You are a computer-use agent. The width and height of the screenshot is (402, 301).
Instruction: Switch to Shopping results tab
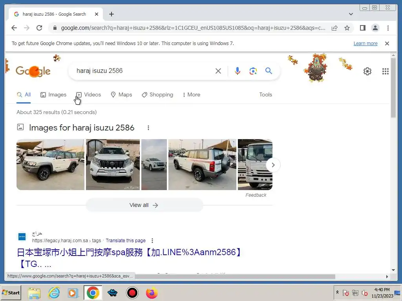[x=157, y=95]
